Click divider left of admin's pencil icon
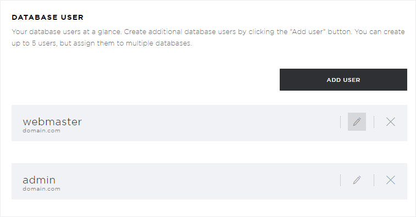 pos(340,180)
